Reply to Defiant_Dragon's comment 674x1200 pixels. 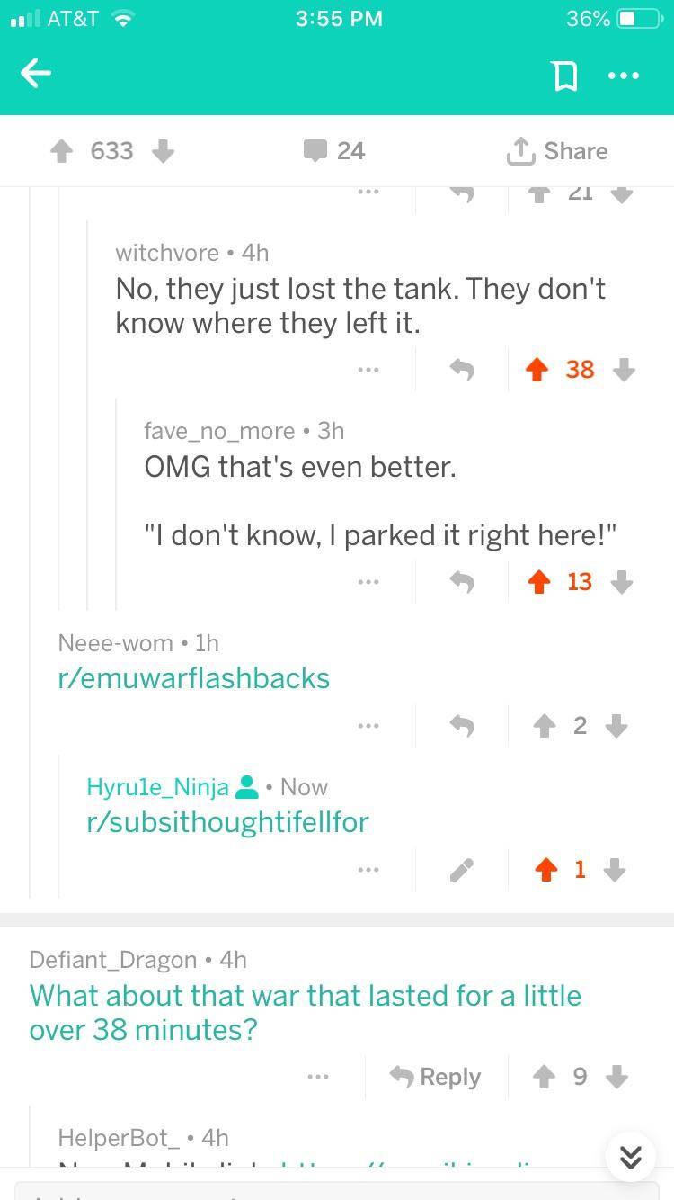[x=435, y=1077]
